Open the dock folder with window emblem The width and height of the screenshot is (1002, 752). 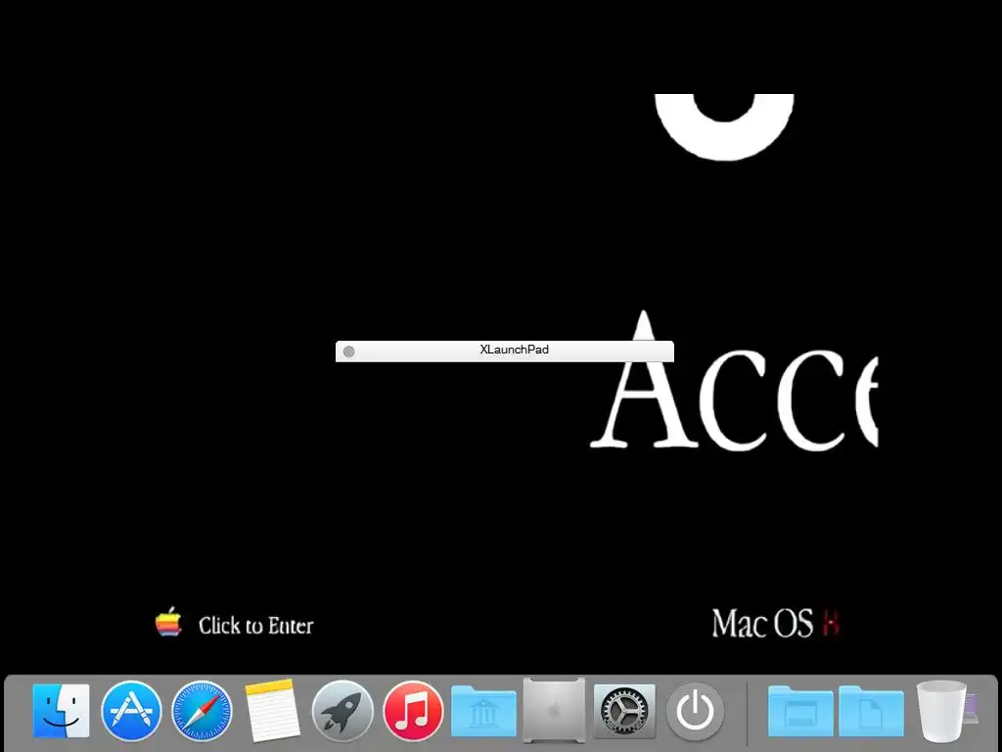[800, 711]
